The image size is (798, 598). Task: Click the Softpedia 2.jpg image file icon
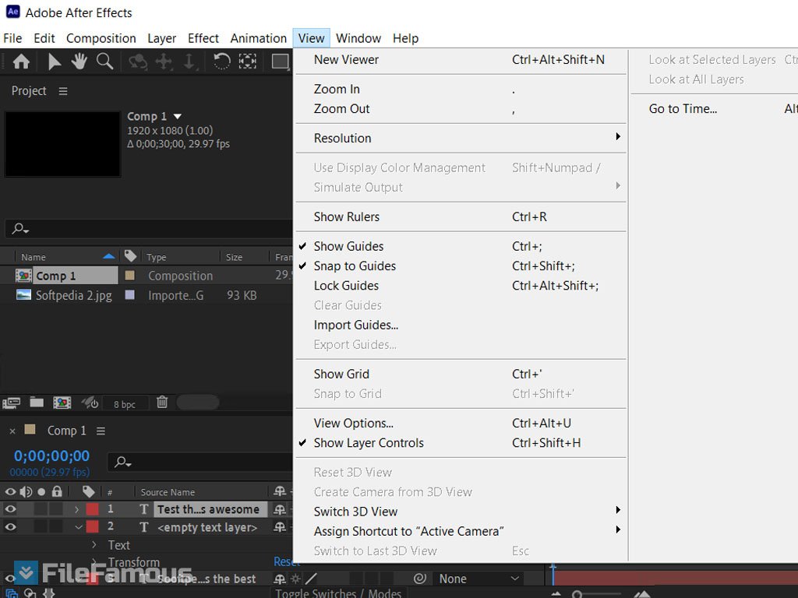tap(23, 295)
